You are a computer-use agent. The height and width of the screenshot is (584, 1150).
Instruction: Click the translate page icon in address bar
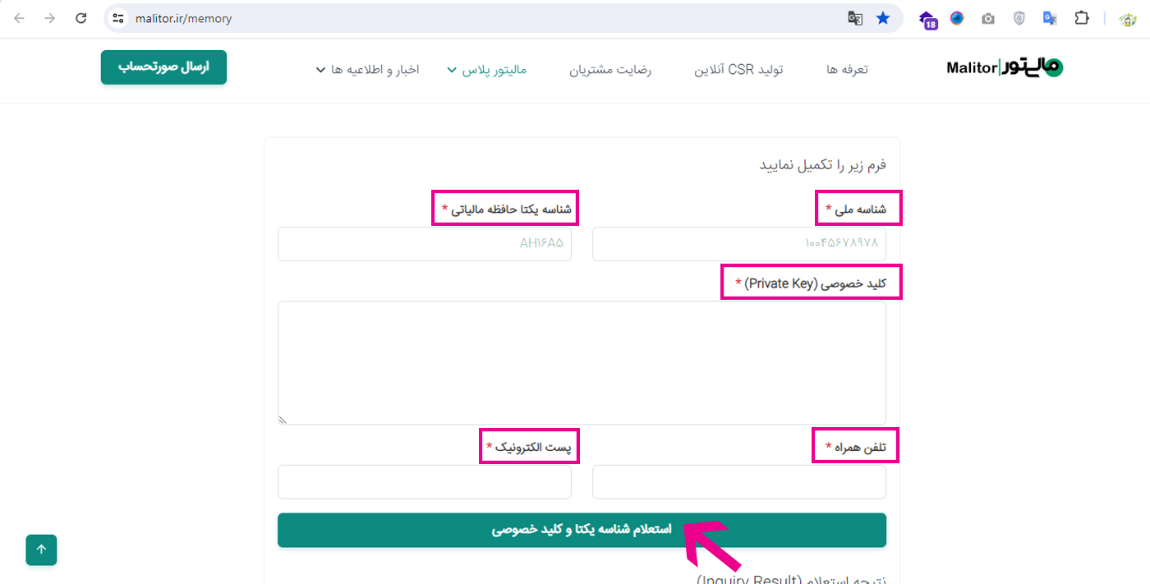click(x=855, y=18)
